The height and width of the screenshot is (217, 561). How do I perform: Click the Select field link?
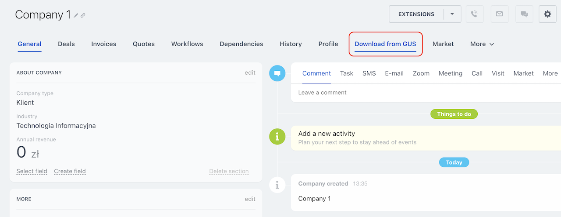tap(32, 171)
